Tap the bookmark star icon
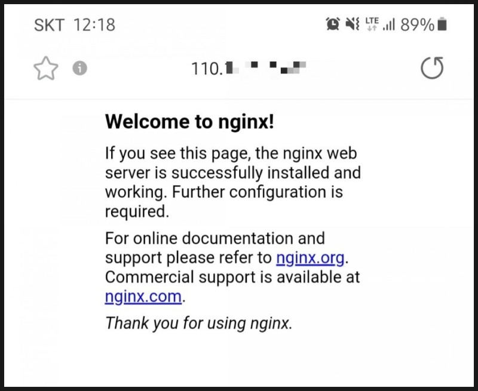 [x=46, y=68]
